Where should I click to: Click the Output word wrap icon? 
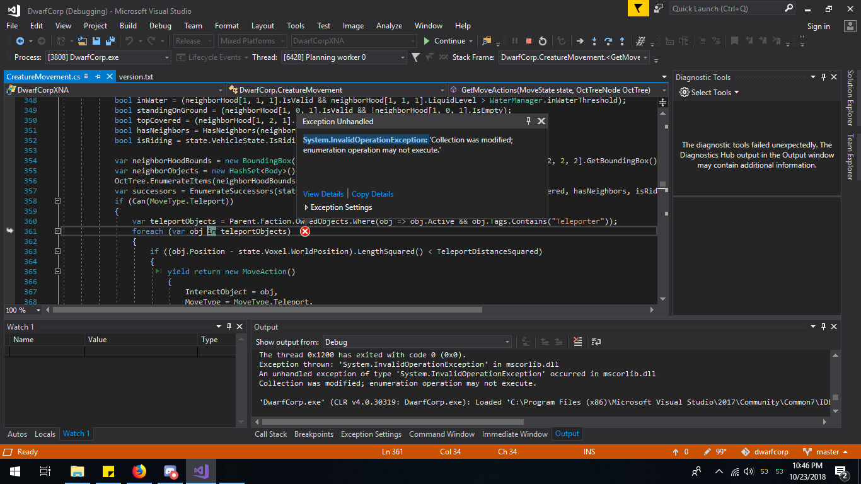(596, 342)
